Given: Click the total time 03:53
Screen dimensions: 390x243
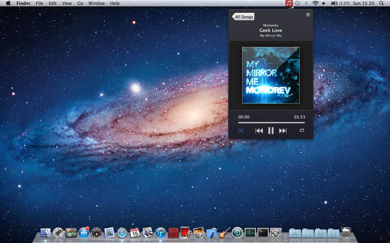Looking at the screenshot, I should point(299,117).
